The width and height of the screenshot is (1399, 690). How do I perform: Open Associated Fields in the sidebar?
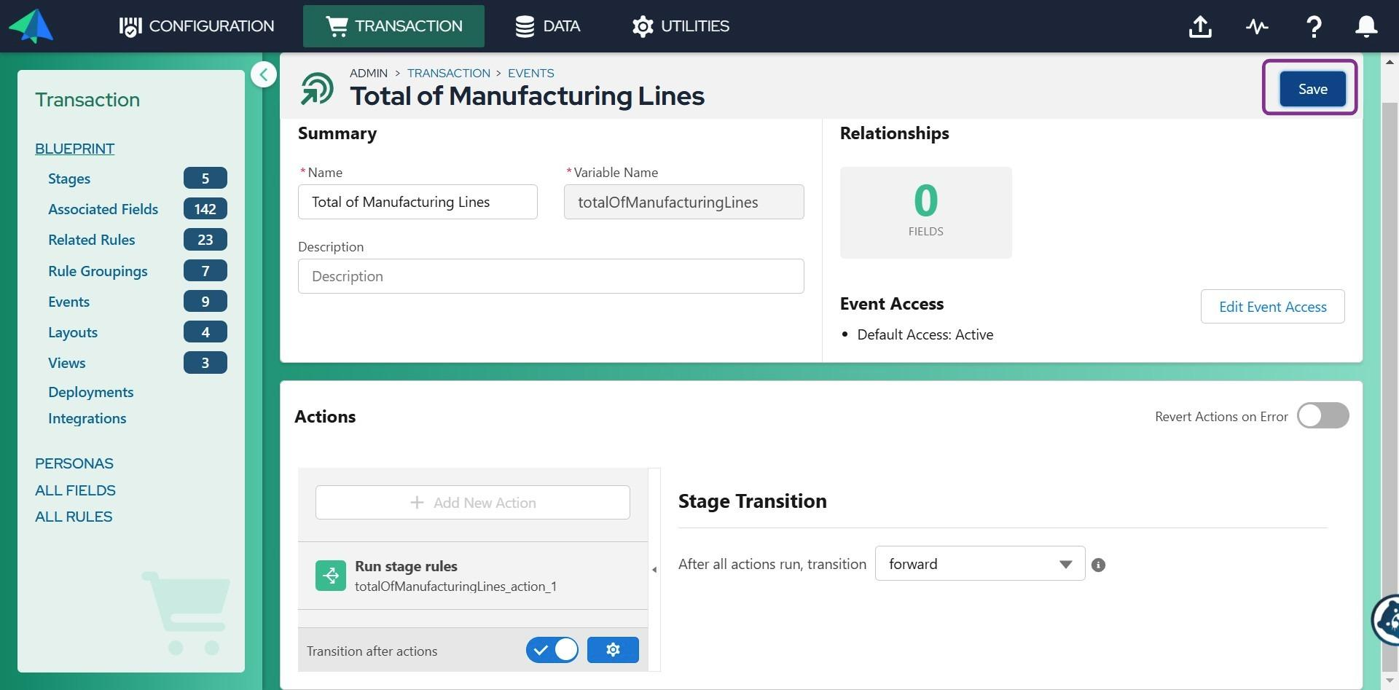(103, 209)
